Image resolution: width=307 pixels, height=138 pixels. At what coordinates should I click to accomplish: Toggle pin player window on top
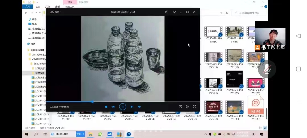point(174,12)
